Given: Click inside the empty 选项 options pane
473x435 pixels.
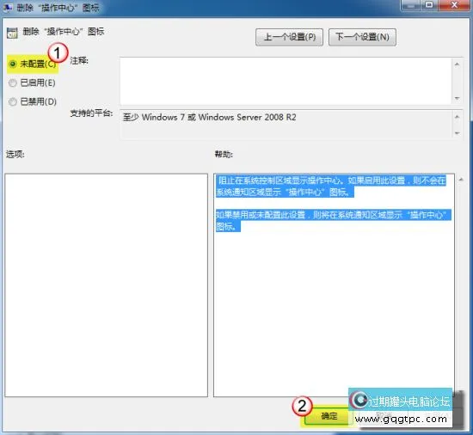Looking at the screenshot, I should 106,285.
